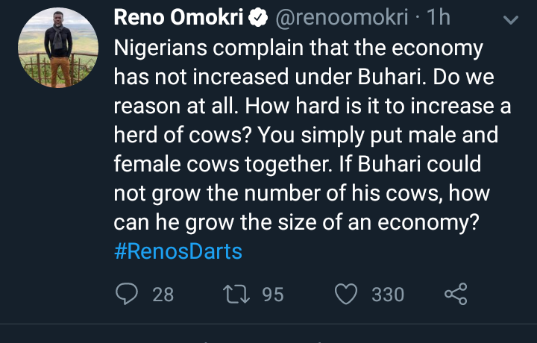Image resolution: width=537 pixels, height=343 pixels.
Task: Click the like count of 330
Action: [x=388, y=295]
